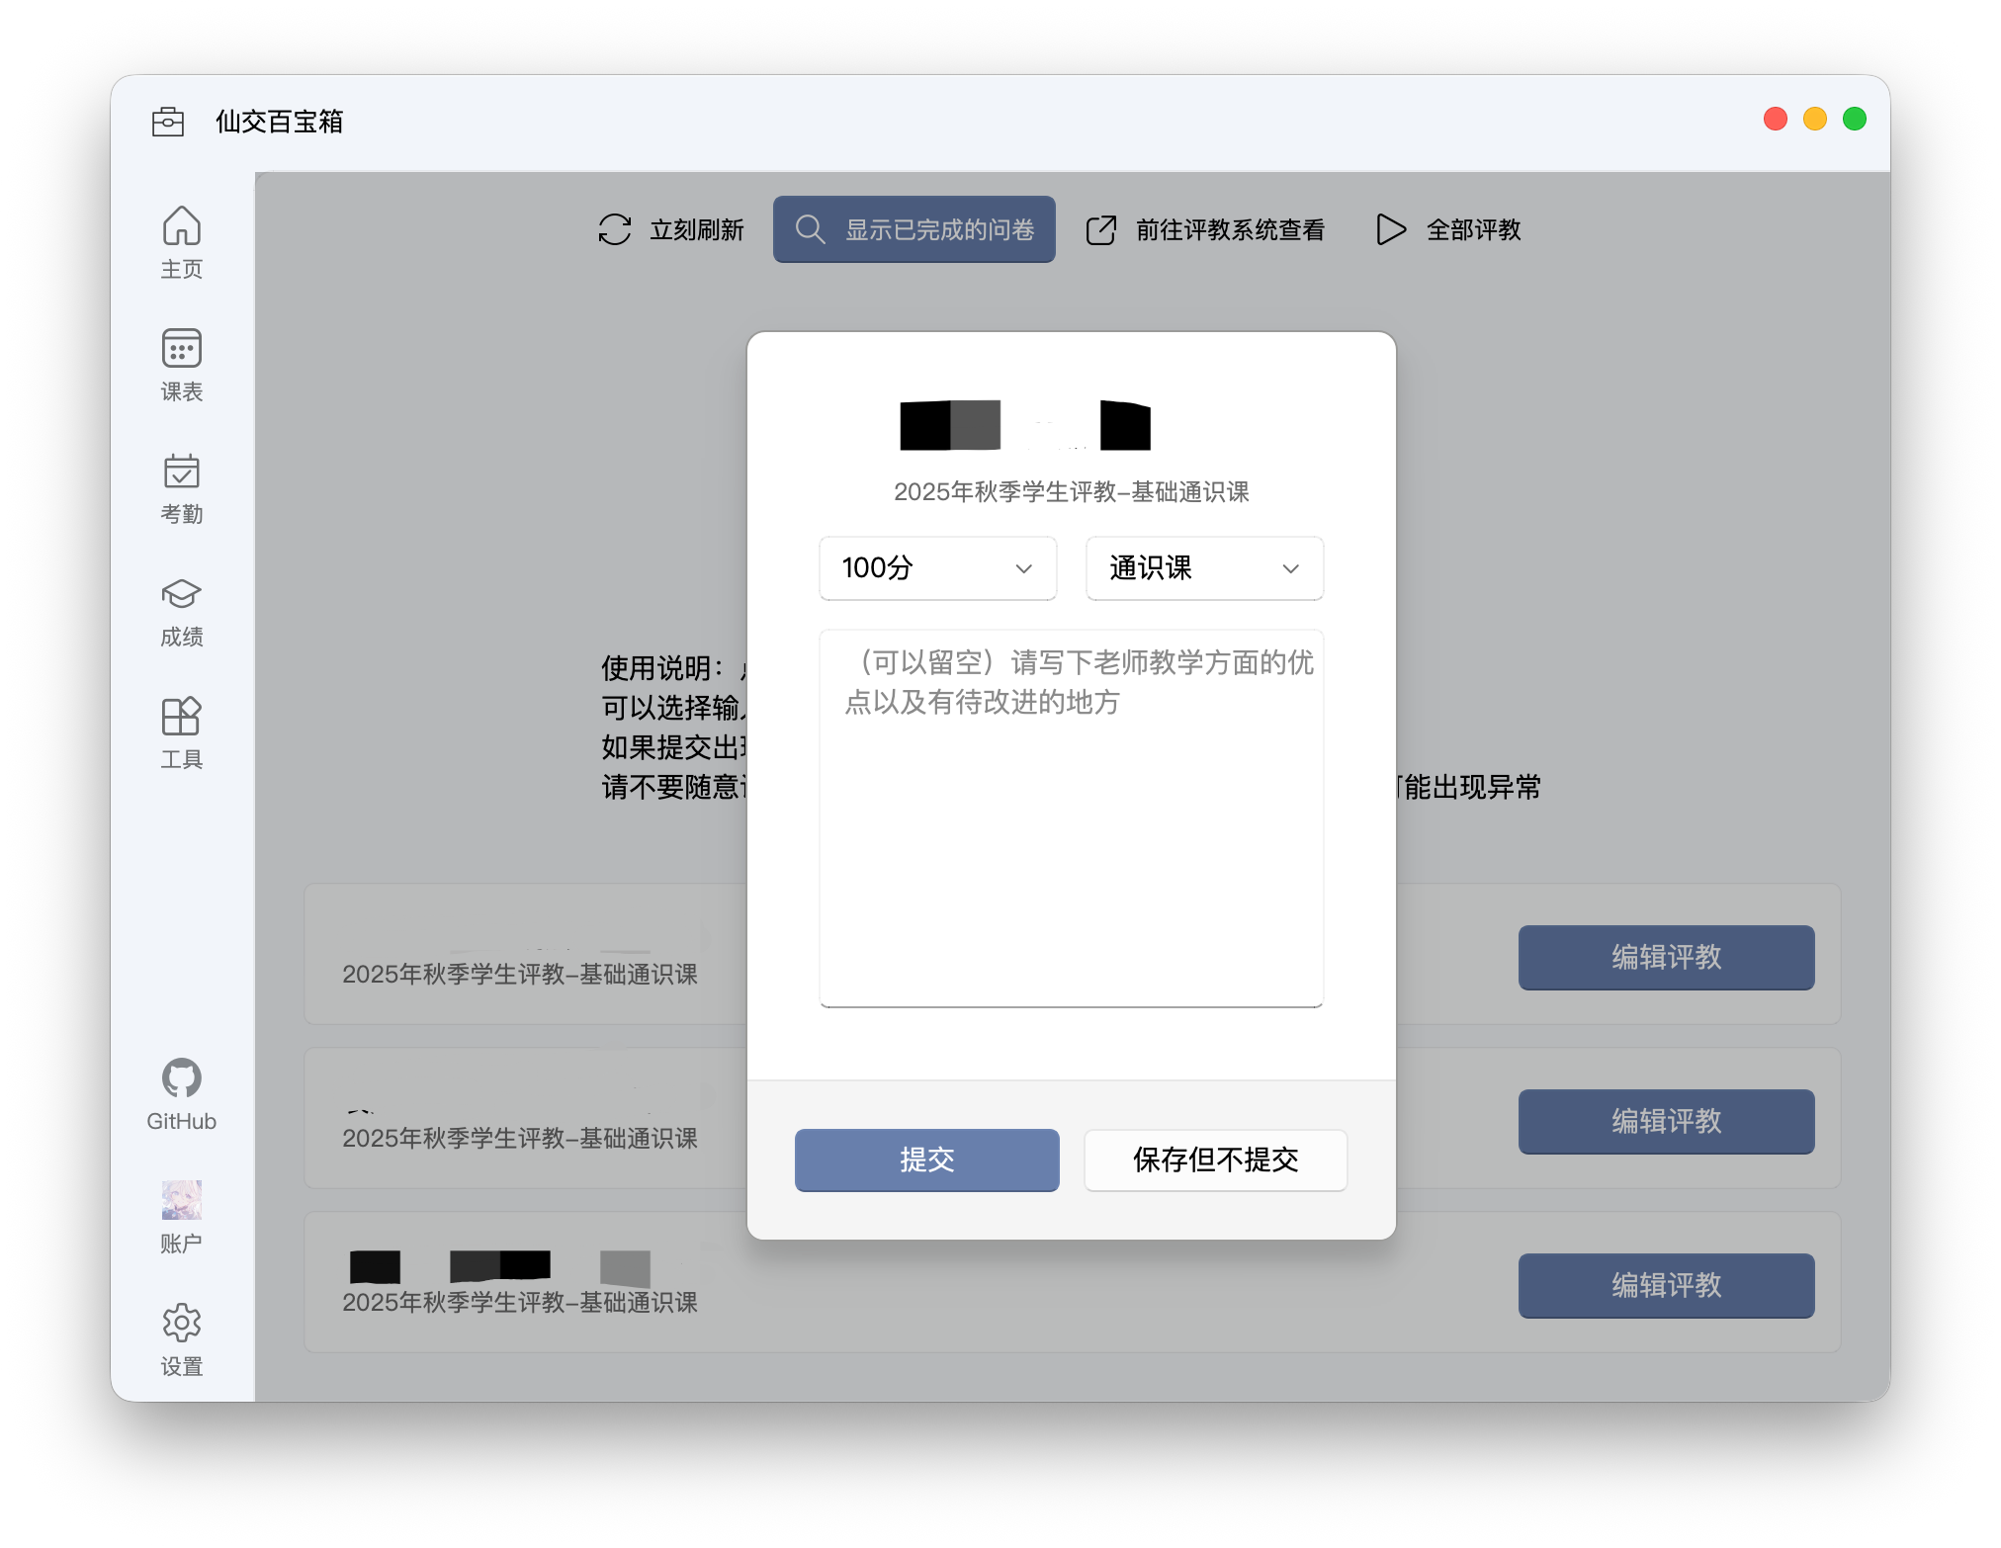Screen dimensions: 2001x1548
Task: Click 编辑评教 on the first course card
Action: (1666, 957)
